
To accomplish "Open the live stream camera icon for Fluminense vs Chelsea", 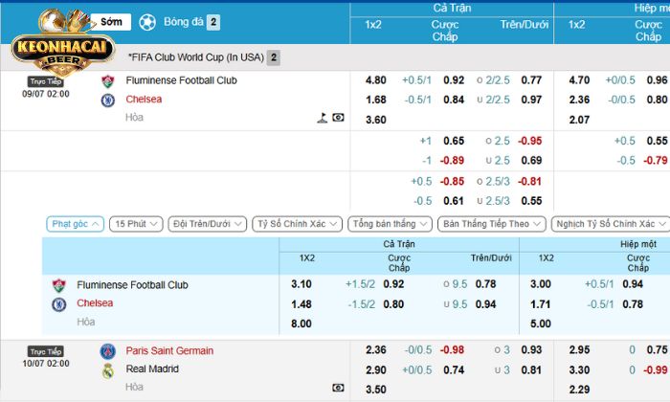I will (338, 119).
